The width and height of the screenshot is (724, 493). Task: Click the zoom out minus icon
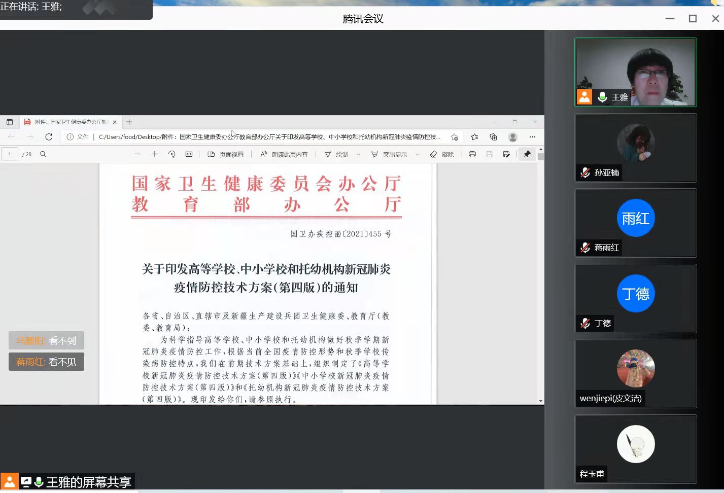[137, 154]
